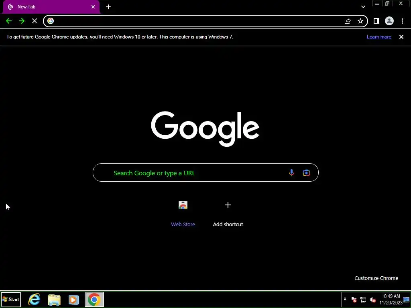Start voice search with microphone icon

tap(291, 172)
